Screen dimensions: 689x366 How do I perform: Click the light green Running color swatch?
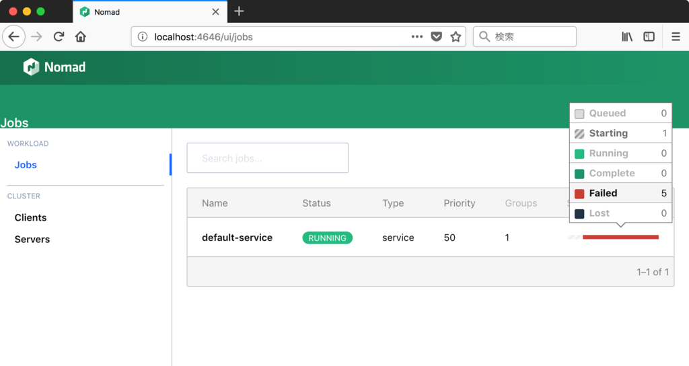click(579, 154)
